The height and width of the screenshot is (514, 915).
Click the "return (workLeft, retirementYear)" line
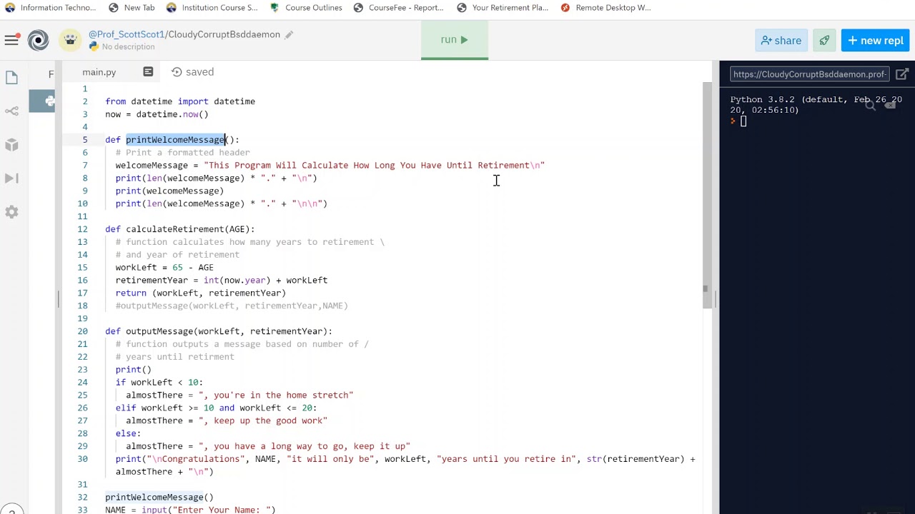(201, 293)
